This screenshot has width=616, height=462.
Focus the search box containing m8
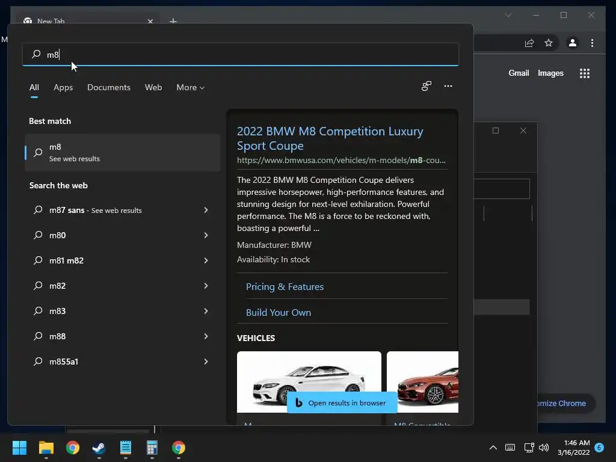241,54
